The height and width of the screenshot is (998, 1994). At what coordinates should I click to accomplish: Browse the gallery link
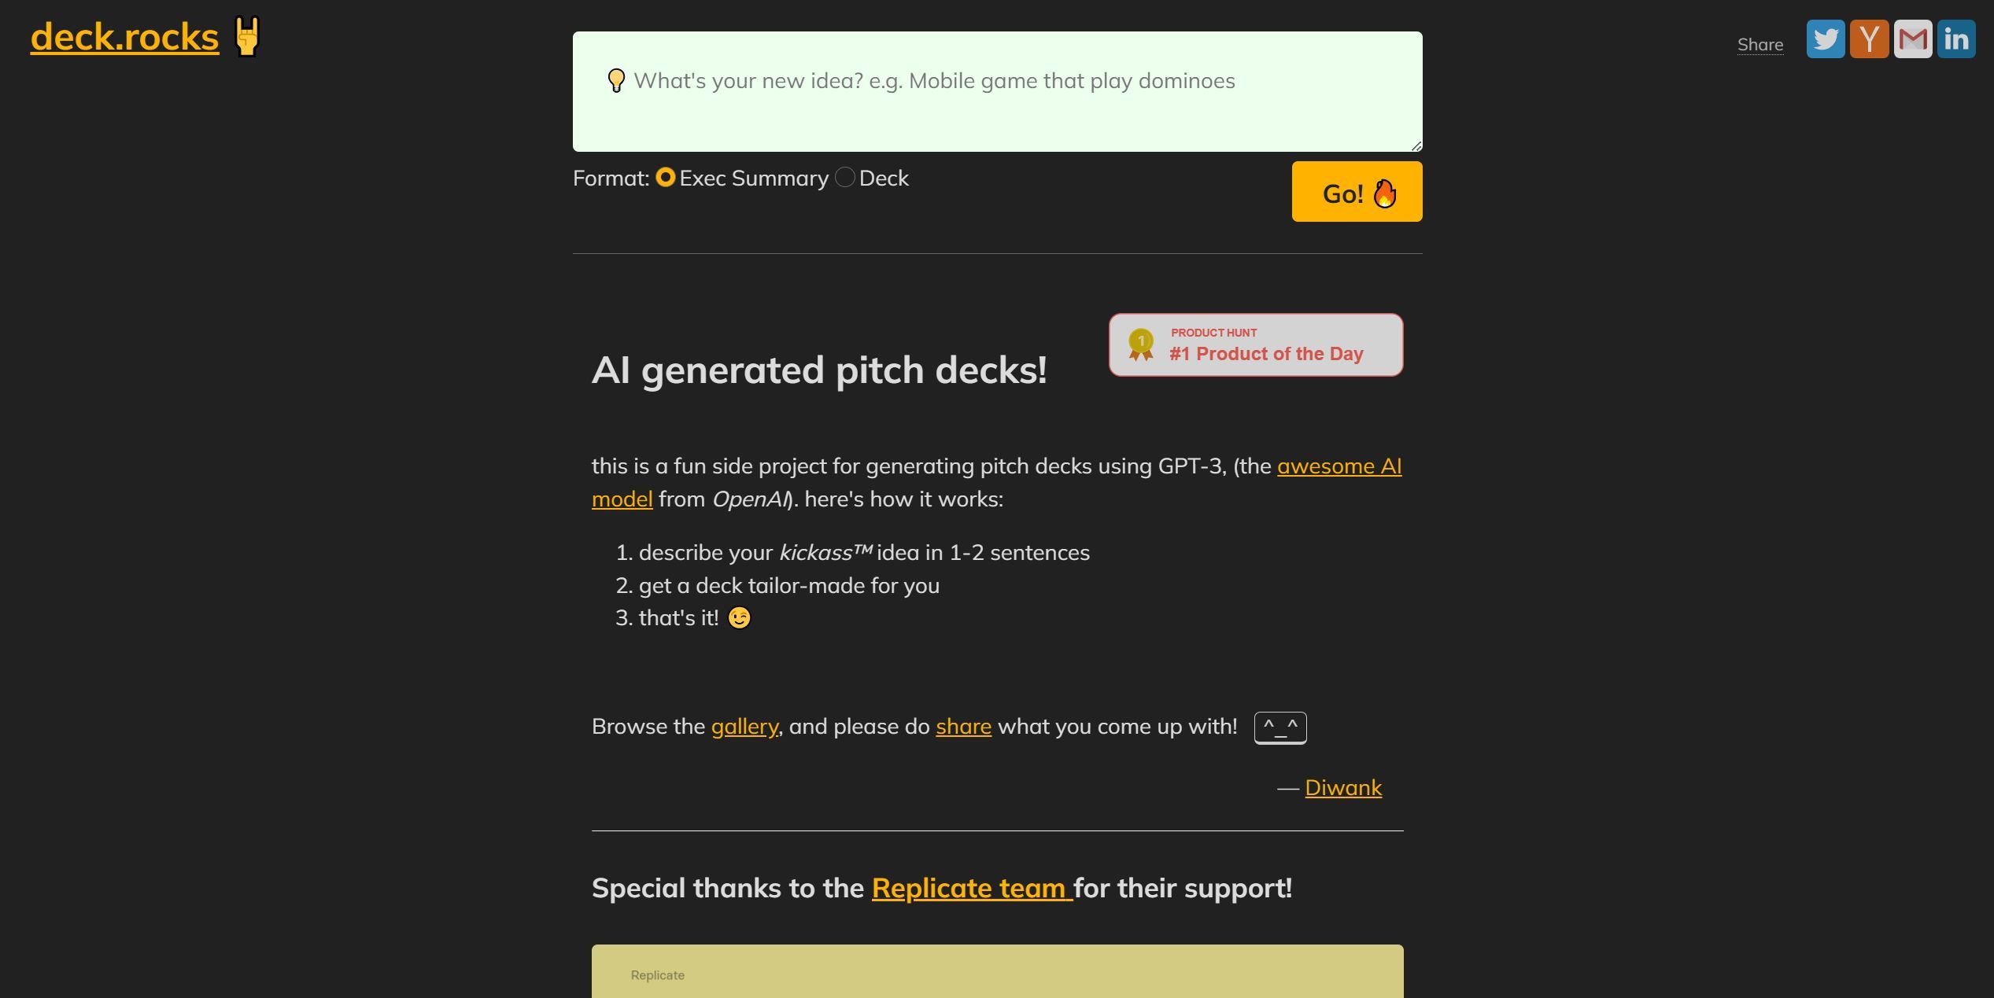pos(744,727)
